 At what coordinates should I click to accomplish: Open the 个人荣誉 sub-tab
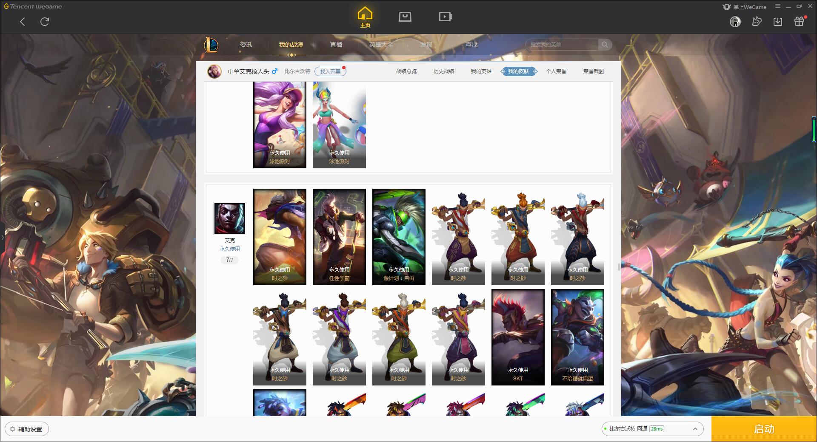556,71
